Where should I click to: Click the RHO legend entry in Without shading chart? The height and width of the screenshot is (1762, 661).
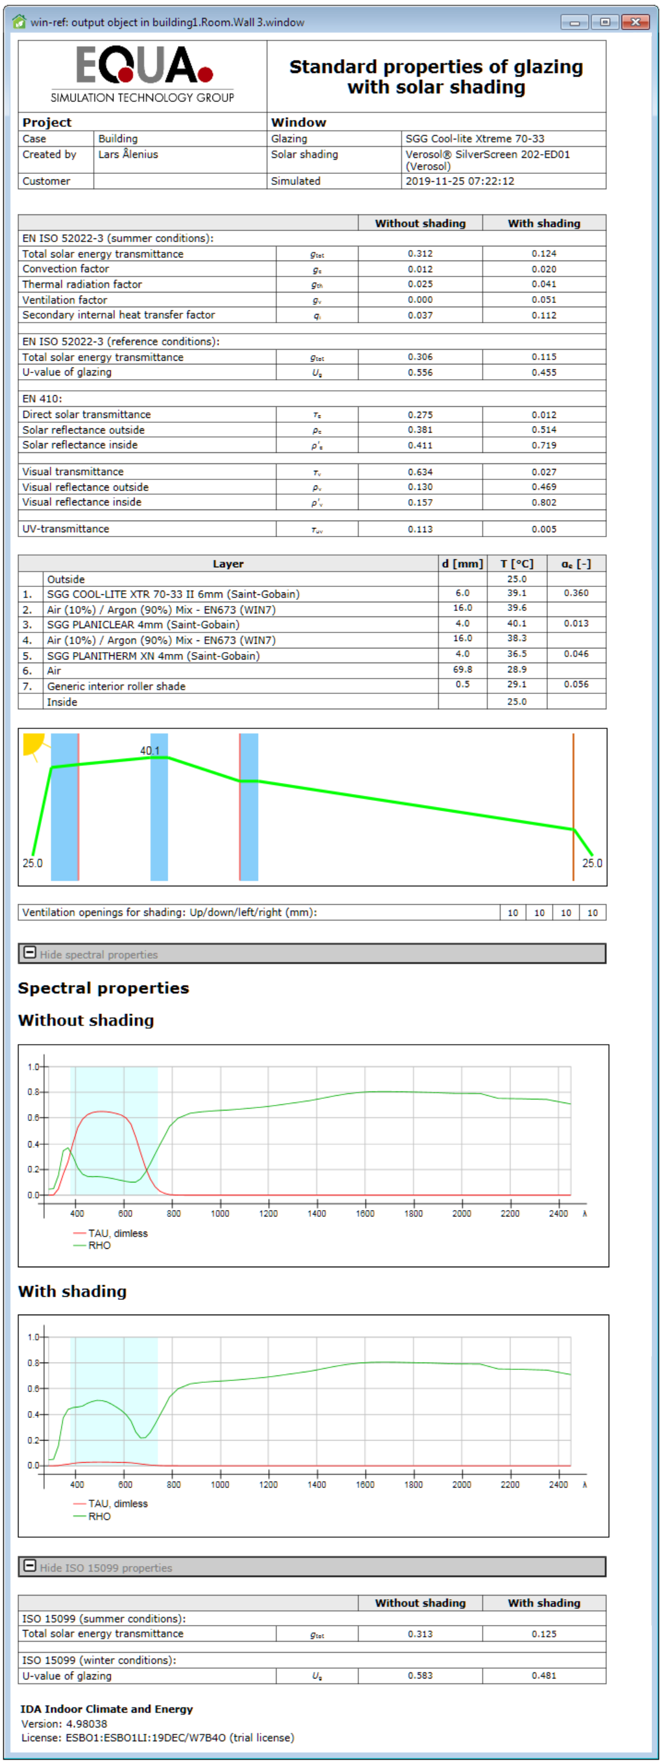(x=99, y=1246)
